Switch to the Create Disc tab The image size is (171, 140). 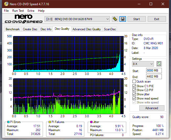click(x=30, y=29)
